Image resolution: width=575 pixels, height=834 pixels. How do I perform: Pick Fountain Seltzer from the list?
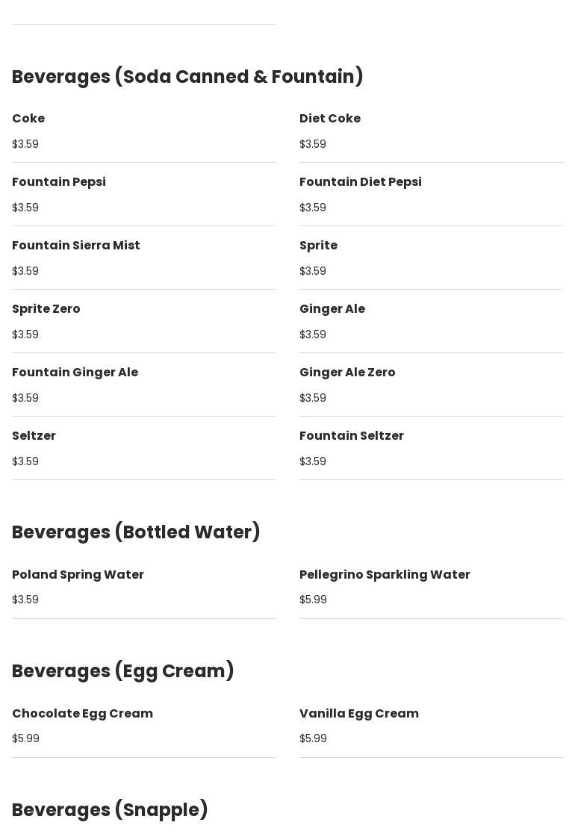[x=351, y=436]
